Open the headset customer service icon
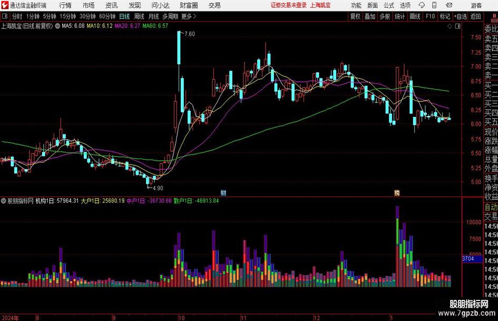 (x=422, y=5)
